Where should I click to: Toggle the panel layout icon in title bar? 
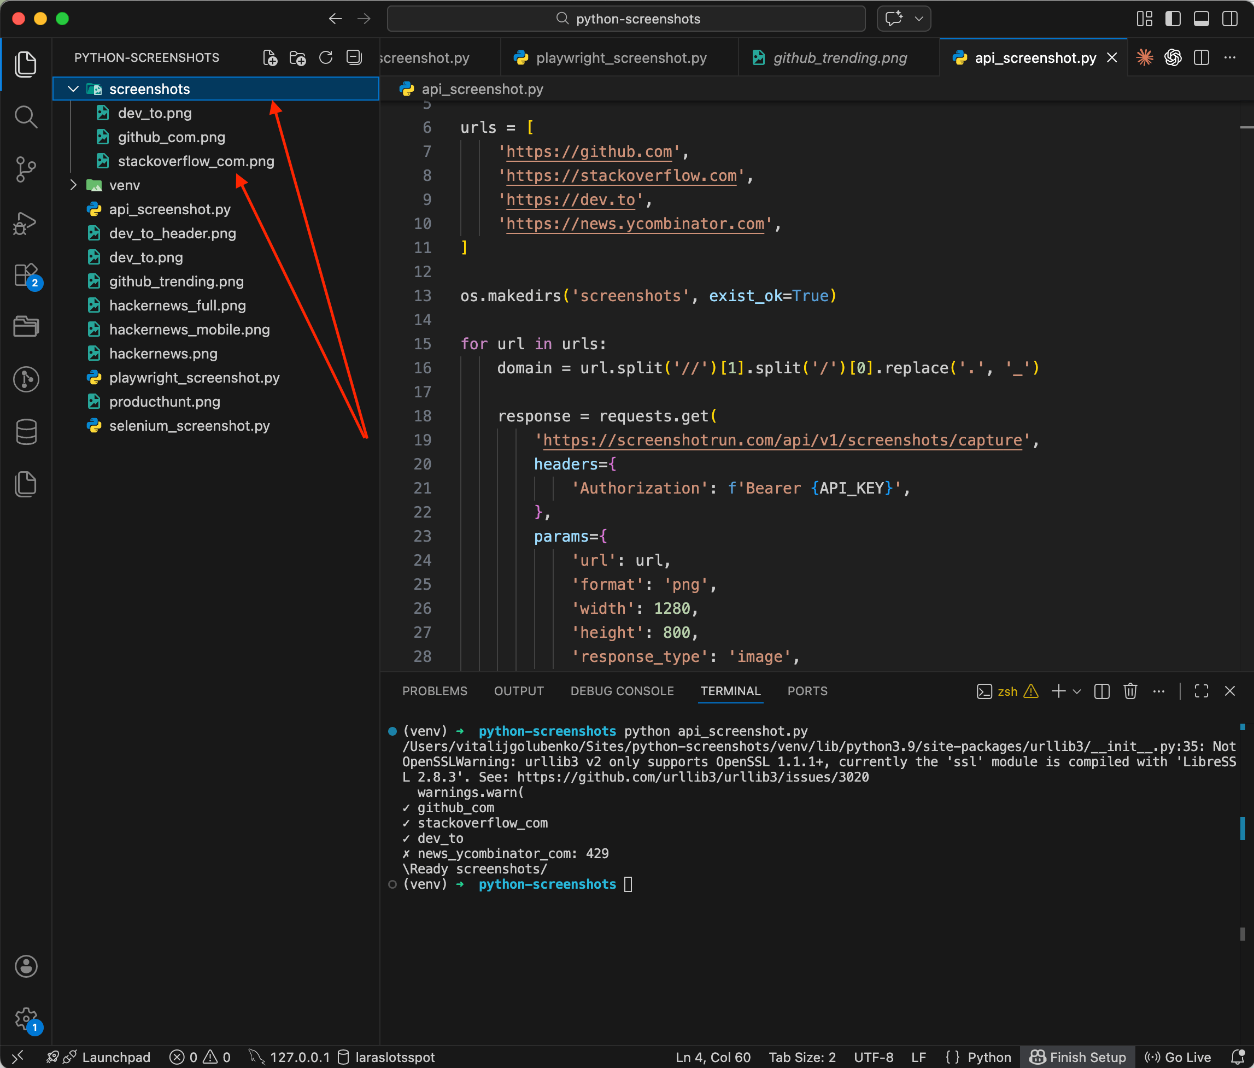[x=1202, y=19]
